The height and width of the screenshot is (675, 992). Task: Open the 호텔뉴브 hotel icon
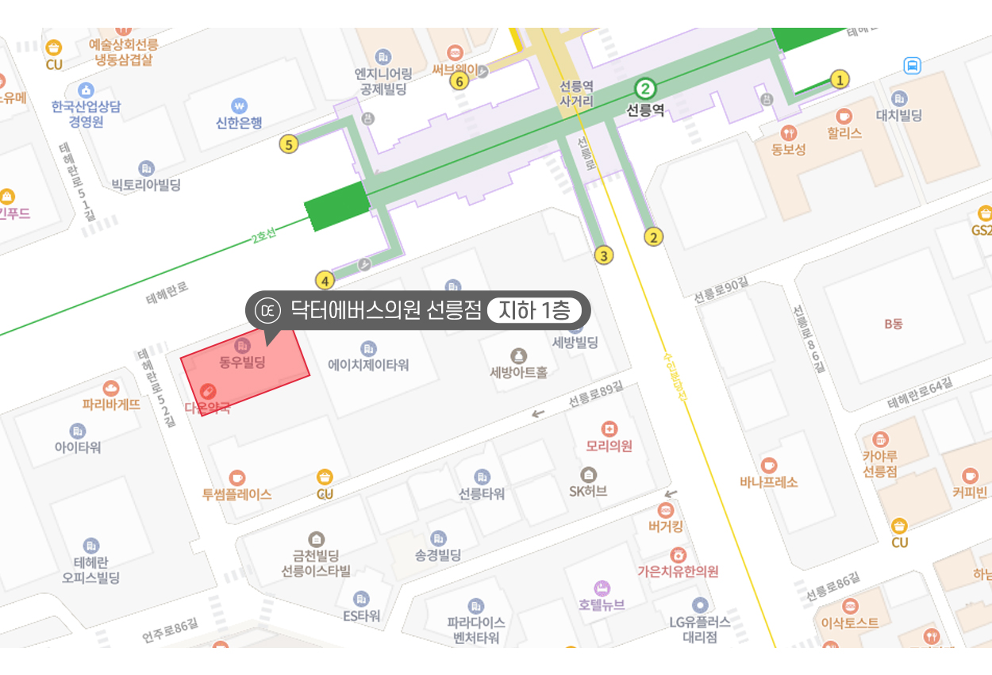(x=602, y=588)
